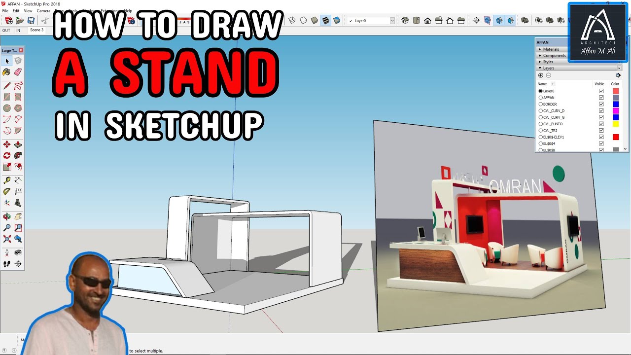Close the Large Tool Set palette
This screenshot has width=631, height=355.
pos(21,50)
